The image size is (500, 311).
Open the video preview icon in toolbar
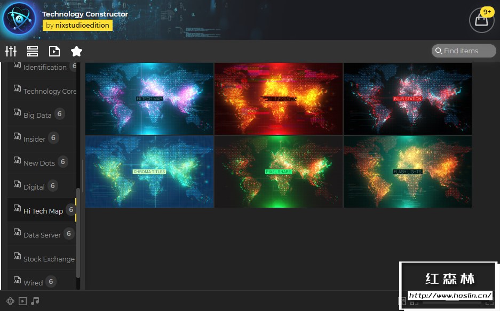click(x=54, y=51)
